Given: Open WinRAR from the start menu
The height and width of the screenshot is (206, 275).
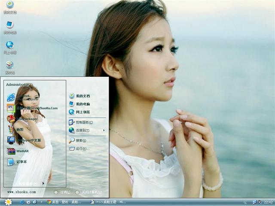Looking at the screenshot, I should [x=18, y=151].
